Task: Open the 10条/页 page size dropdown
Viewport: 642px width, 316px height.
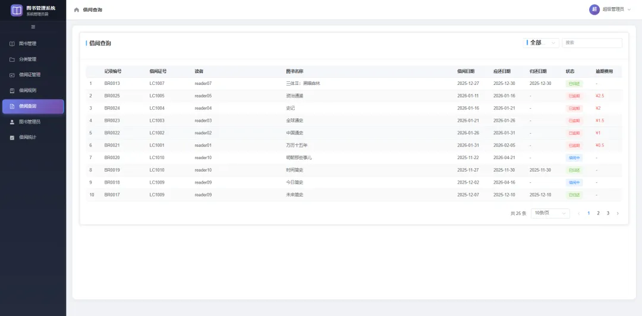Action: tap(550, 213)
